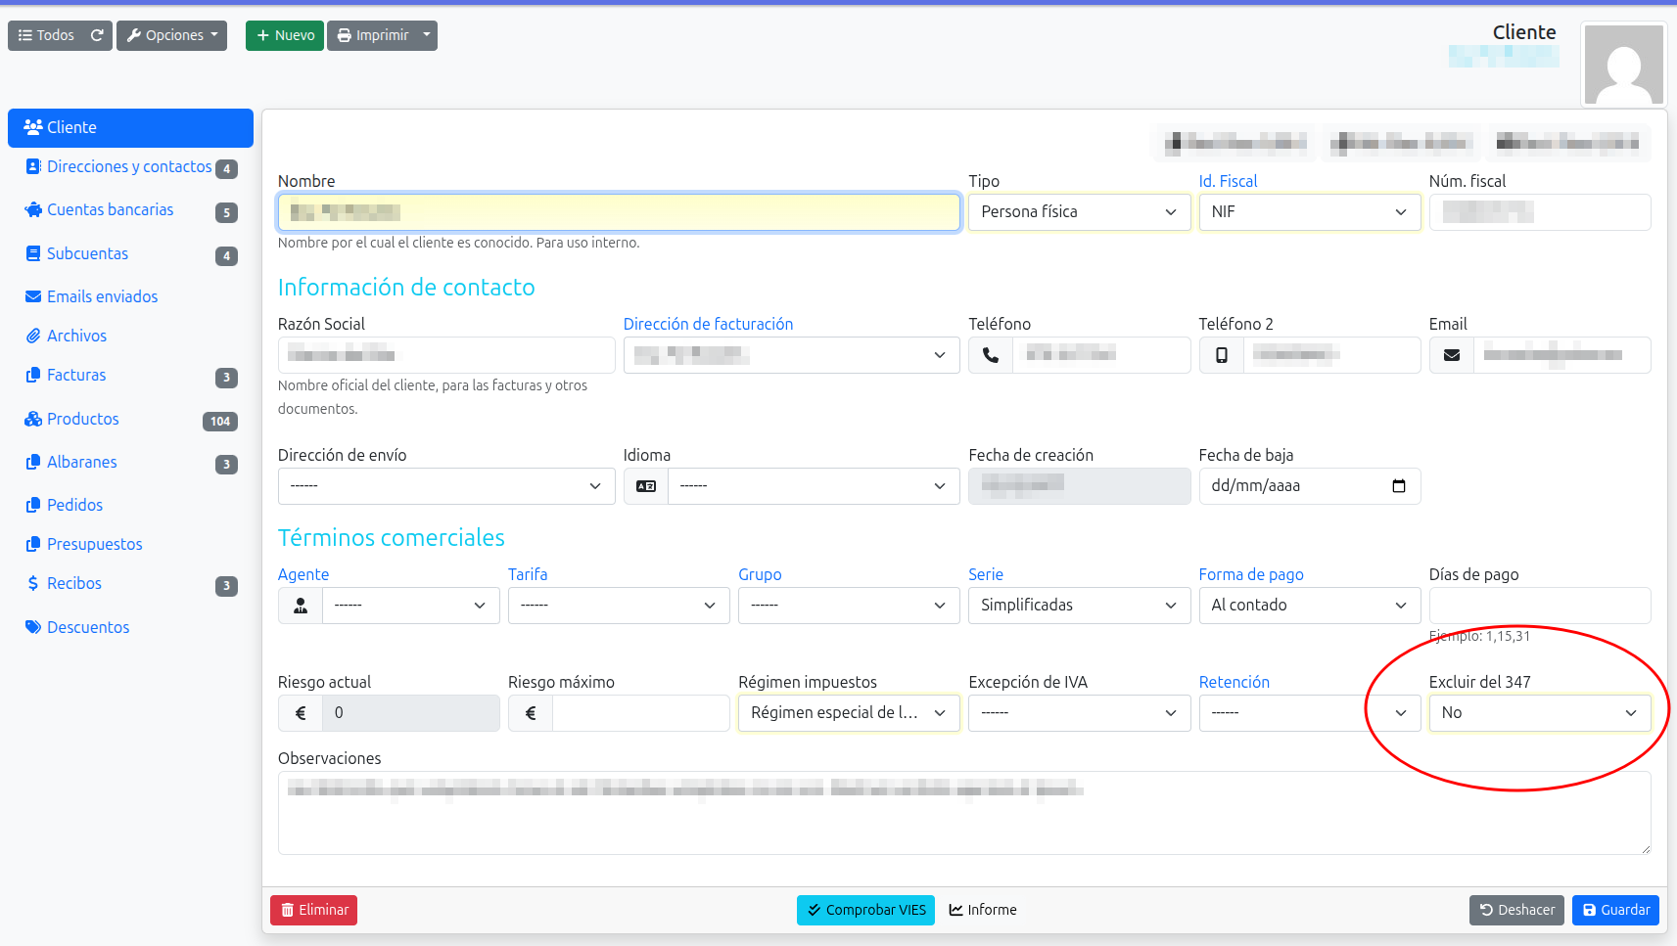
Task: Open the Excluir del 347 dropdown
Action: (x=1539, y=713)
